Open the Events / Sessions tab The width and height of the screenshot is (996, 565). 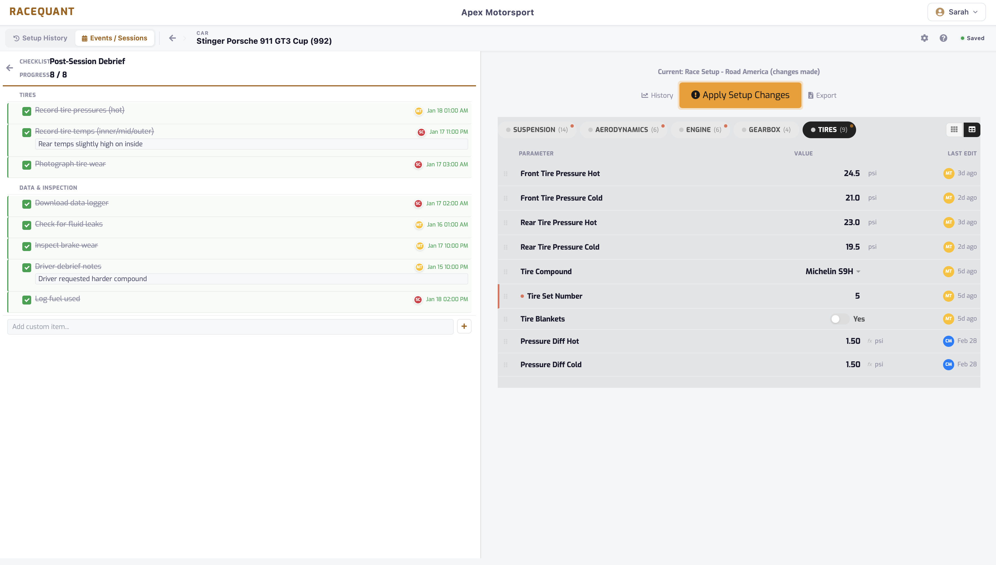pyautogui.click(x=115, y=38)
